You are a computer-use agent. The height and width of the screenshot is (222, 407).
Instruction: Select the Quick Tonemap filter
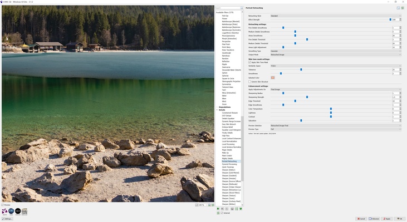228,167
